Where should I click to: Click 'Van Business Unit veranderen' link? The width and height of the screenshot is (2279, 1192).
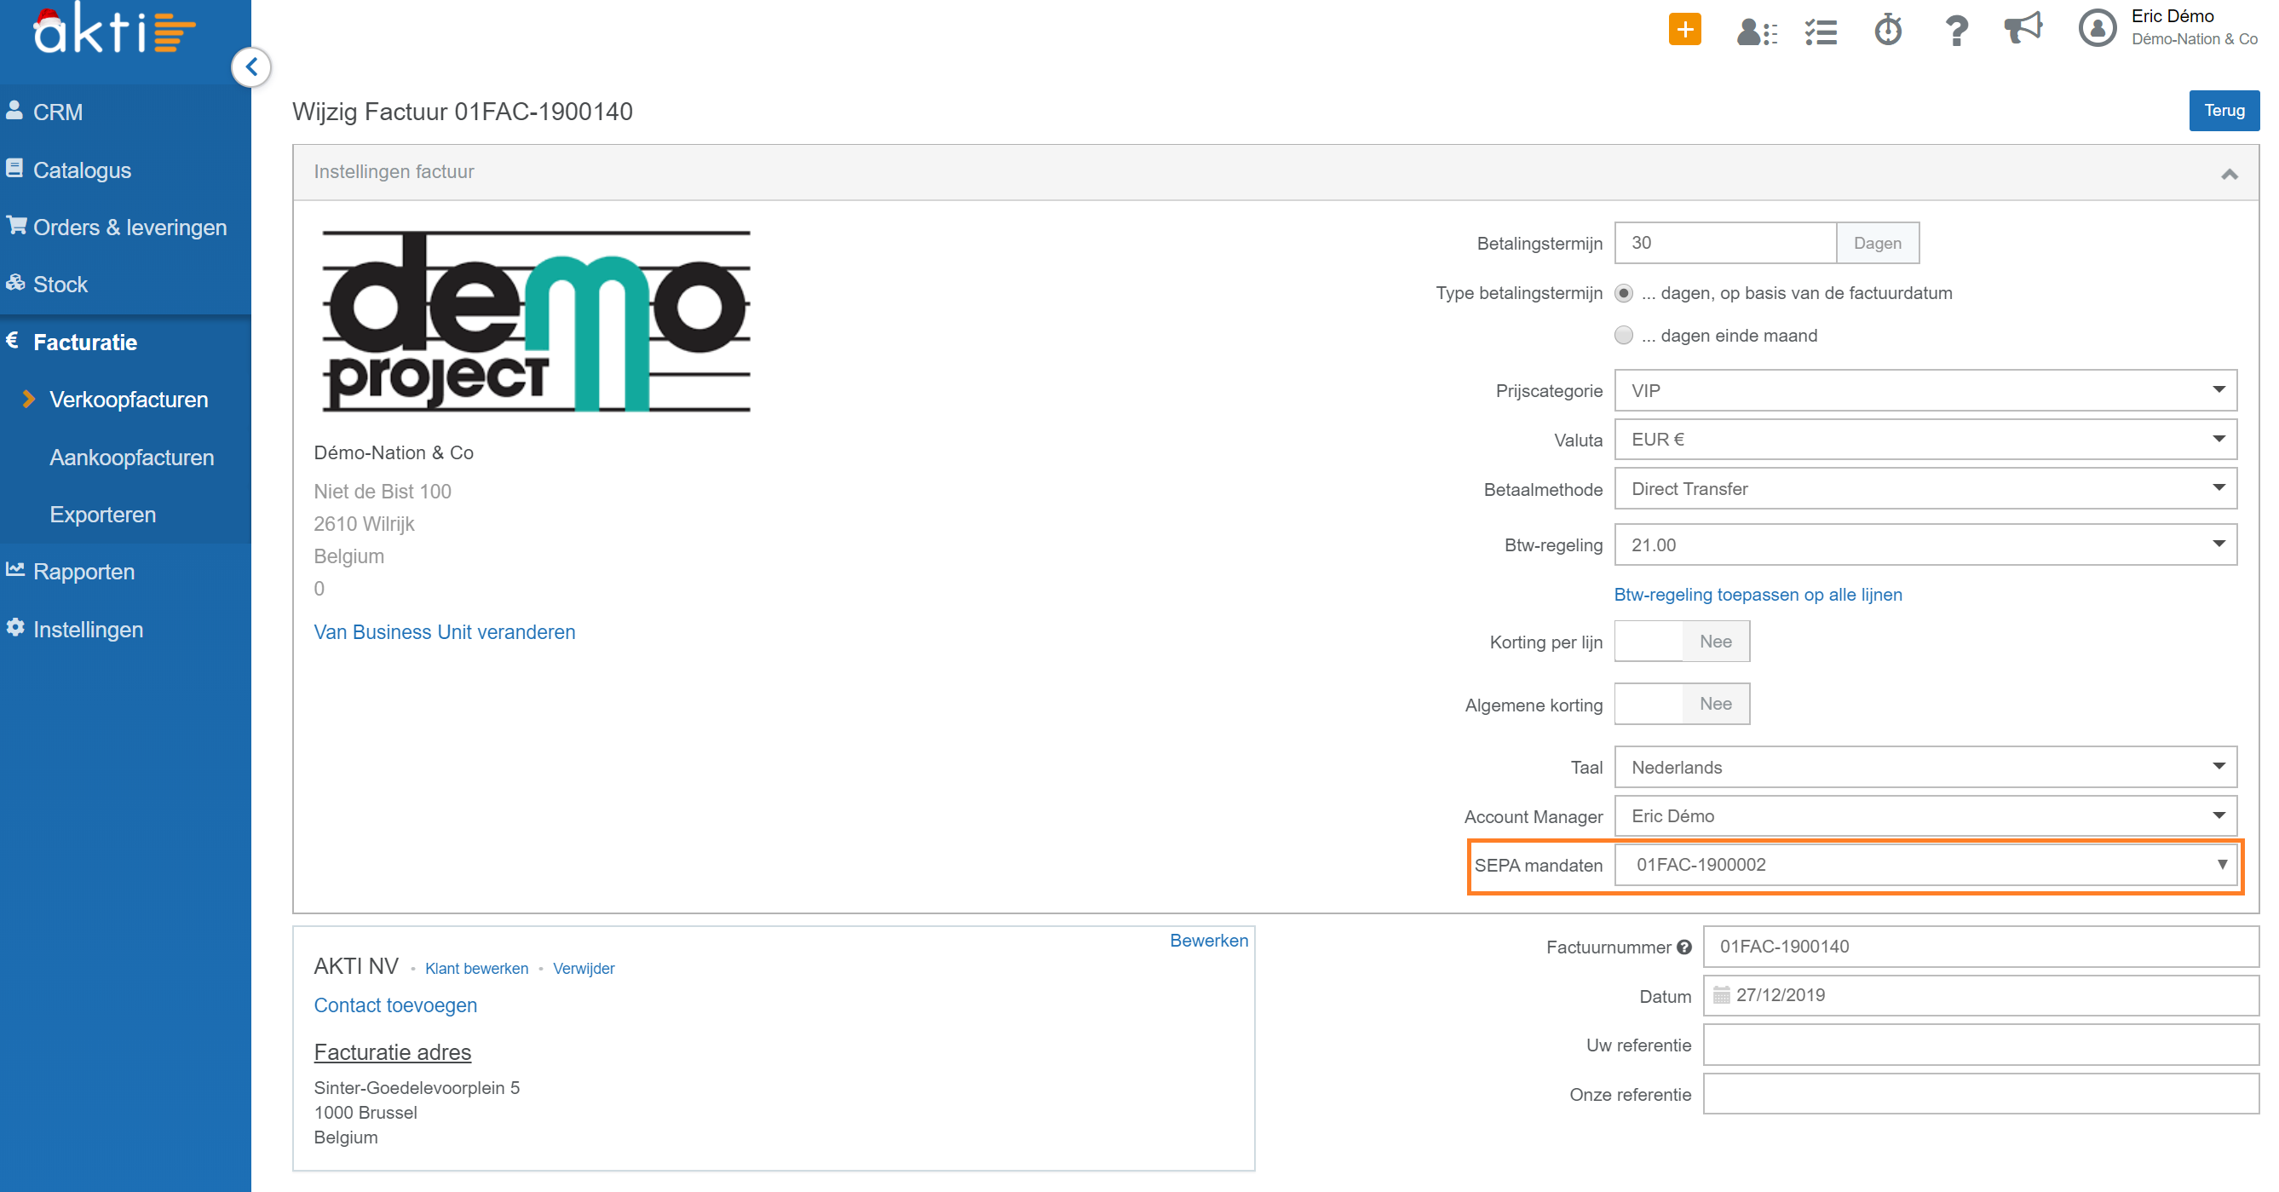[x=444, y=632]
